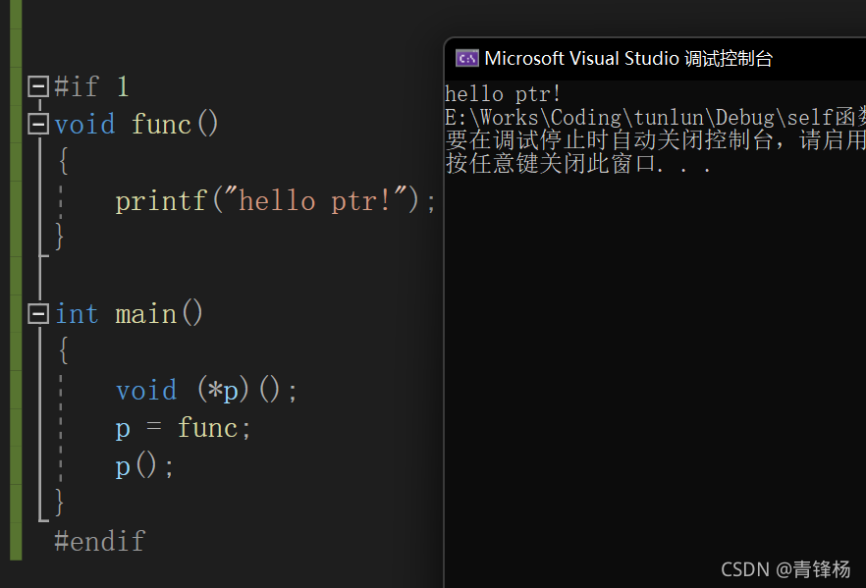Screen dimensions: 866x588
Task: Click the printf function call
Action: 161,200
